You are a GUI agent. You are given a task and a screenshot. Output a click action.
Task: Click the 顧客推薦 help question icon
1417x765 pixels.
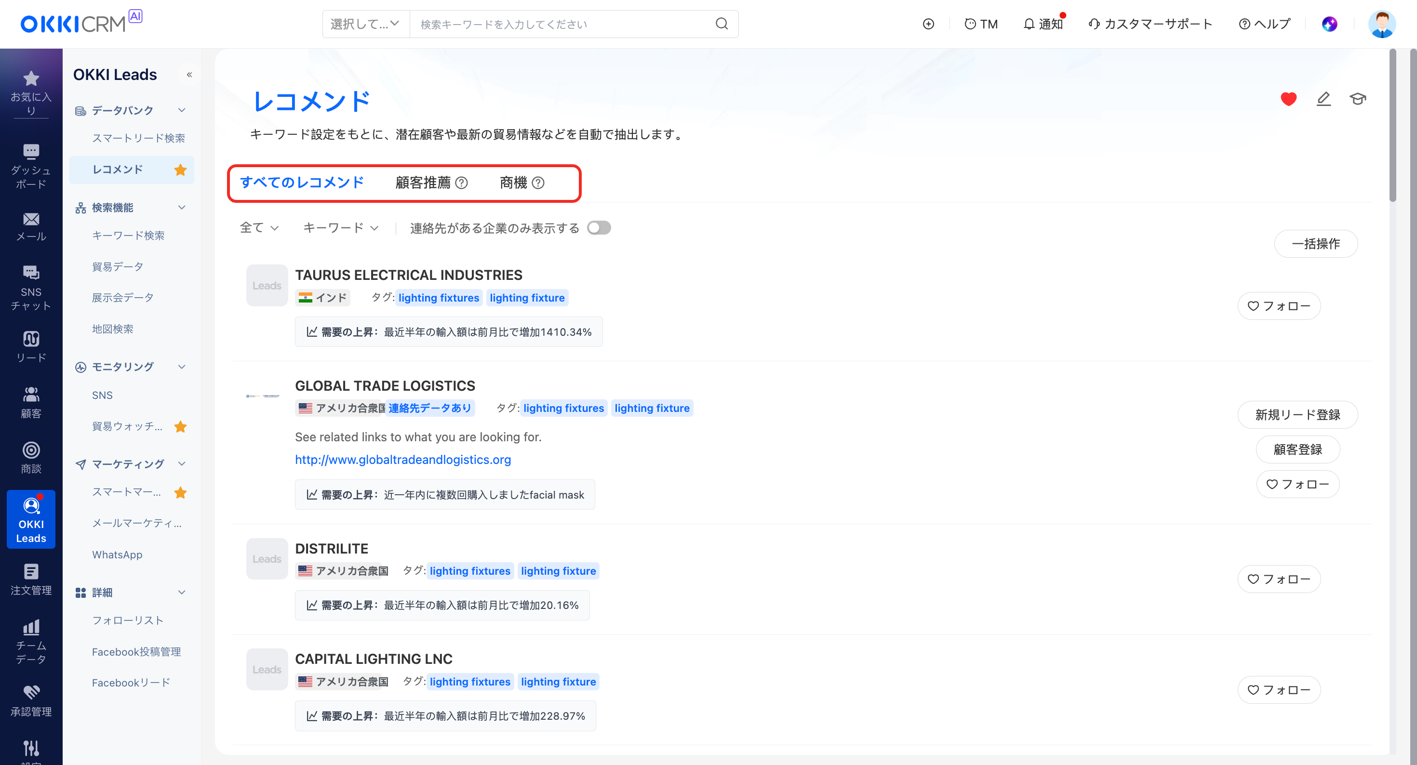pos(462,183)
